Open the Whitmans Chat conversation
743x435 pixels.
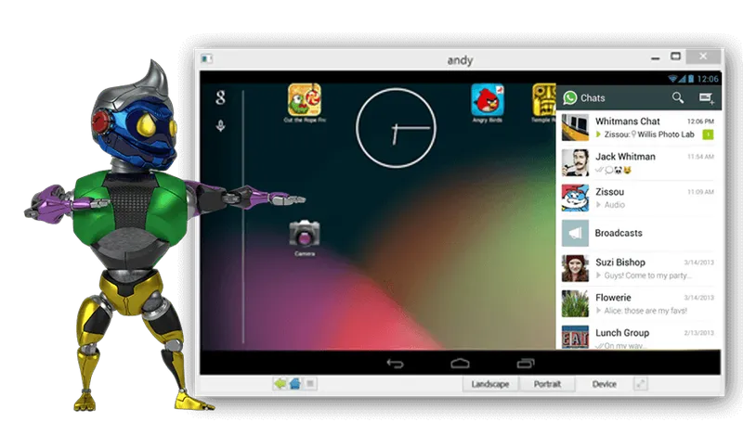pos(638,128)
